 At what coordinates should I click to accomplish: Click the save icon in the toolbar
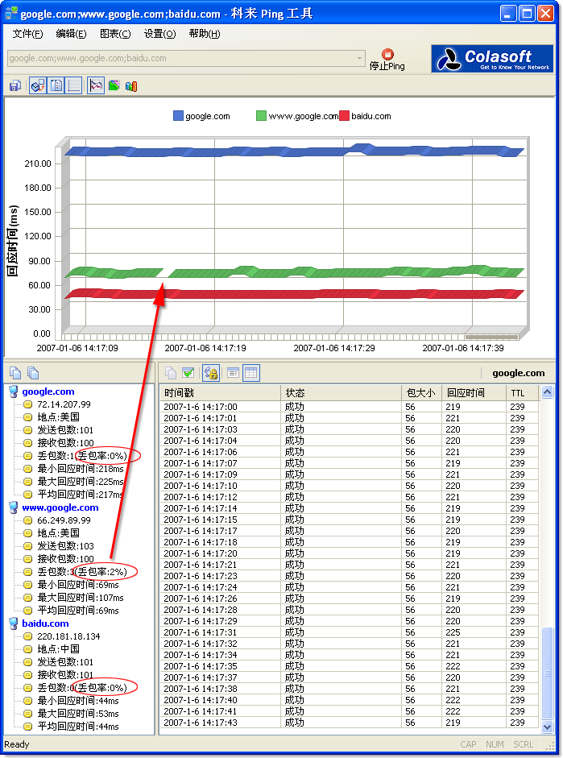pyautogui.click(x=14, y=85)
